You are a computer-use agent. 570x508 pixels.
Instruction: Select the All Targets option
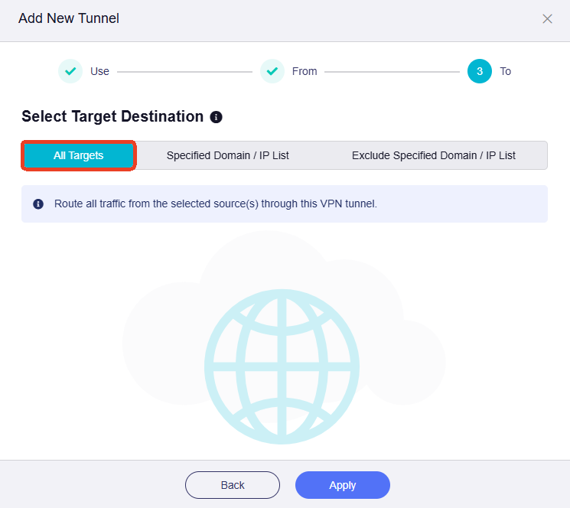pyautogui.click(x=79, y=155)
